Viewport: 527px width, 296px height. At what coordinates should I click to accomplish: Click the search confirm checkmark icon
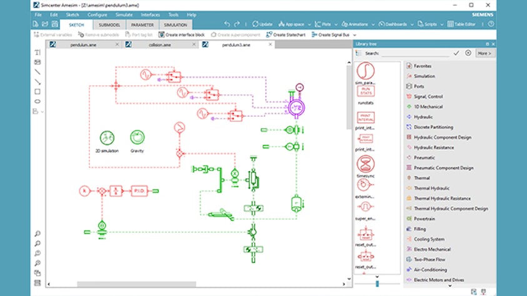pos(456,53)
